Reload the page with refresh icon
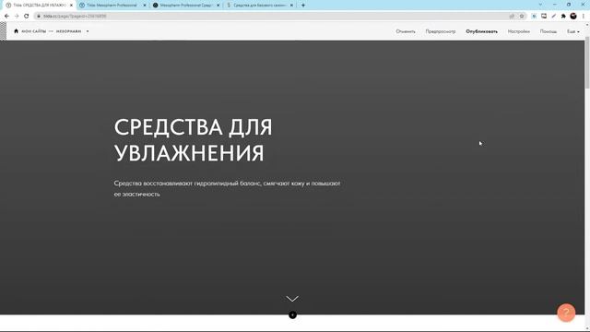The image size is (590, 332). [x=27, y=17]
